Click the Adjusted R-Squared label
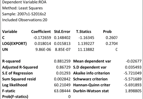This screenshot has height=99, width=143. coord(20,67)
